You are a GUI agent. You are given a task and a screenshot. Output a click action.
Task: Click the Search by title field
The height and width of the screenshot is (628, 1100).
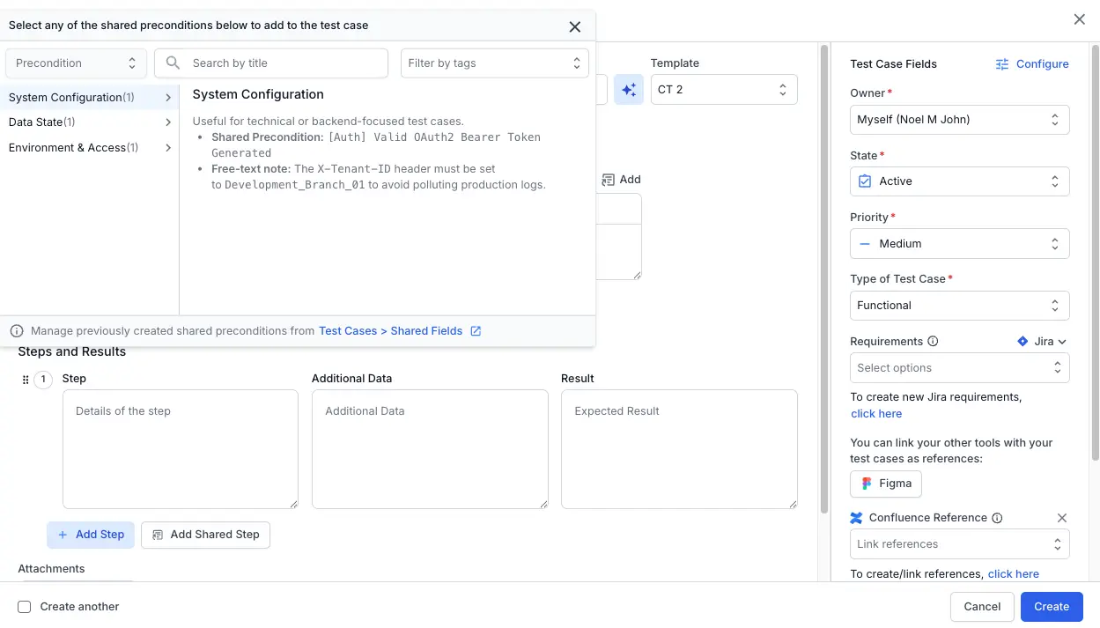pos(273,63)
